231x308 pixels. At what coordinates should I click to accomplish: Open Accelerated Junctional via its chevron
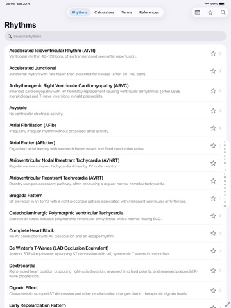click(x=220, y=71)
